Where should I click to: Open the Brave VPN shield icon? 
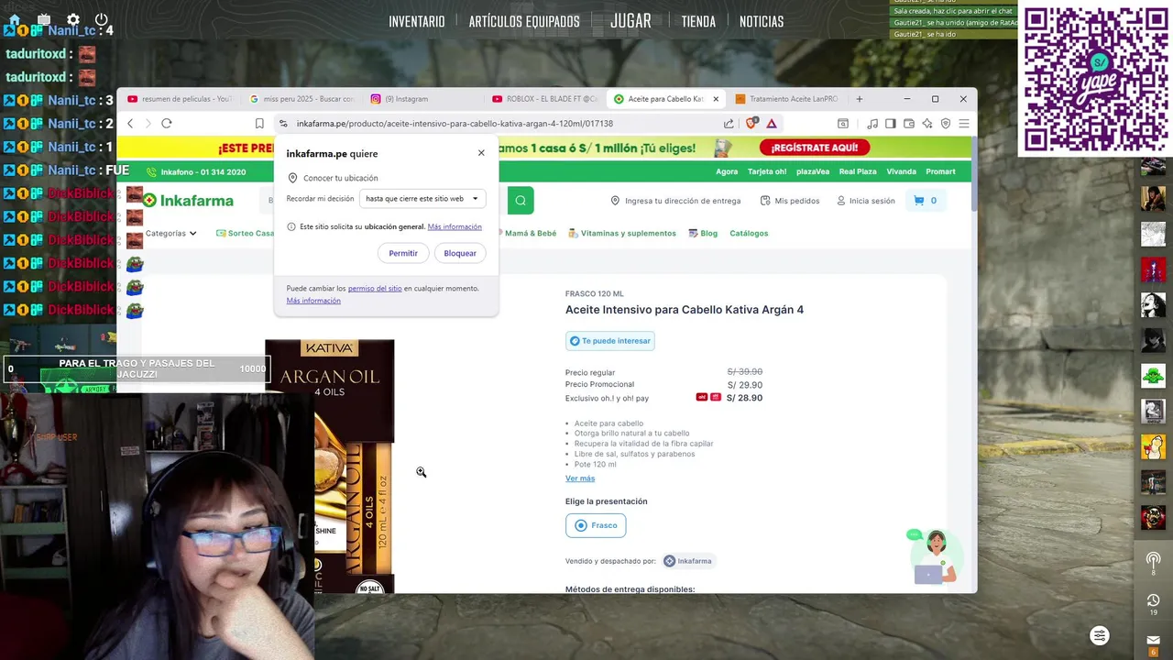[x=946, y=124]
